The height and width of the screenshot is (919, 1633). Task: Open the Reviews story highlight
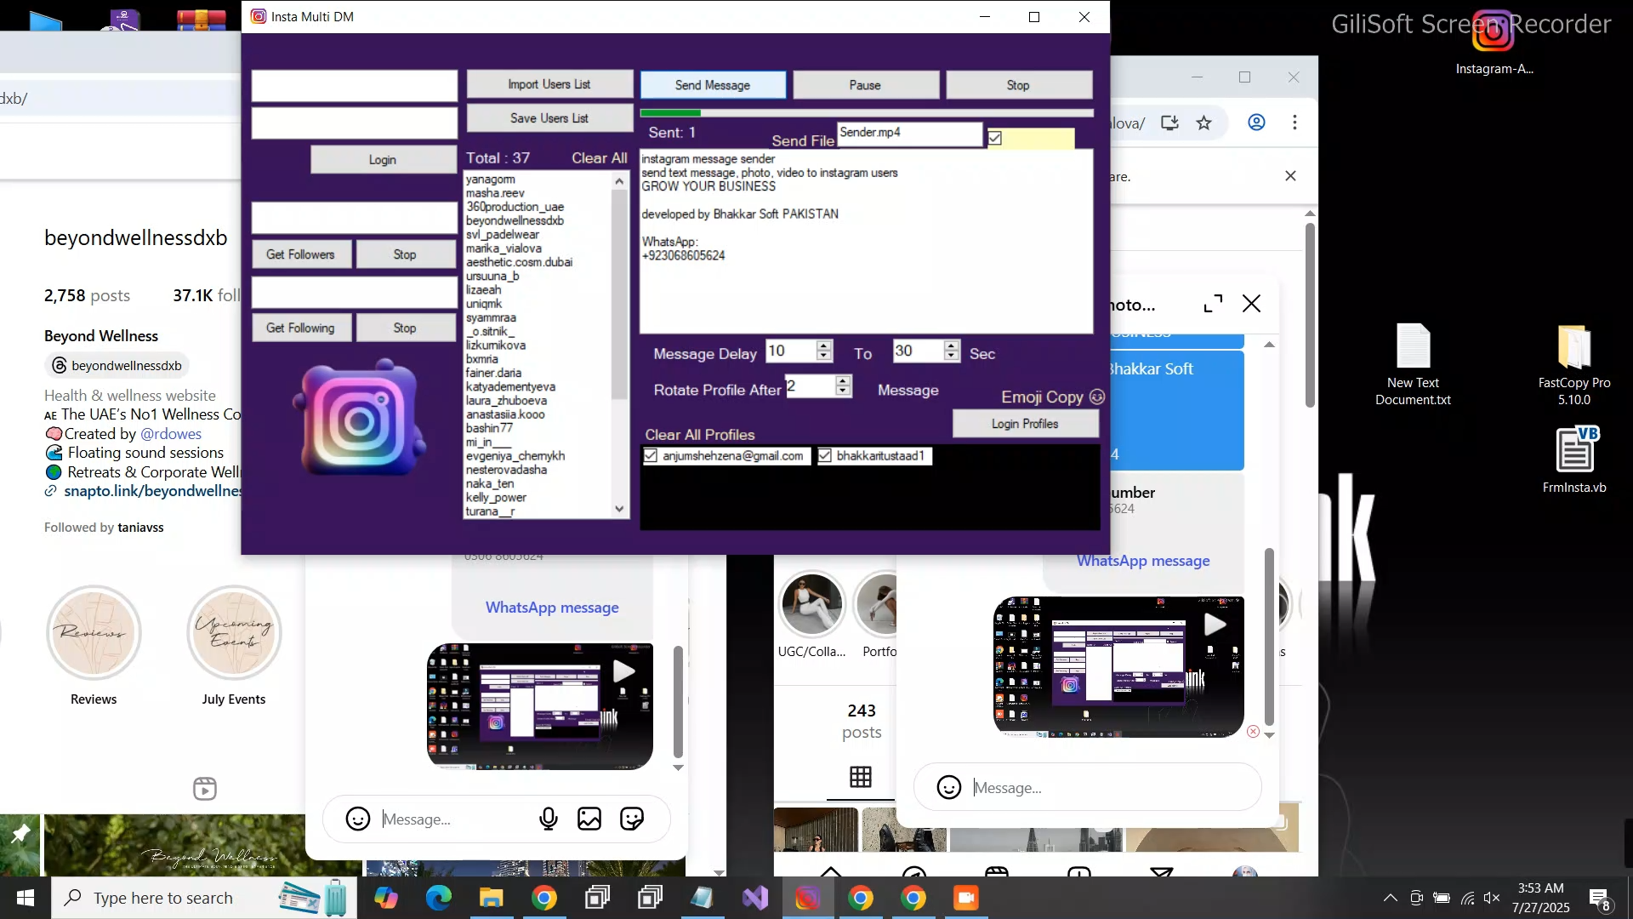(94, 633)
